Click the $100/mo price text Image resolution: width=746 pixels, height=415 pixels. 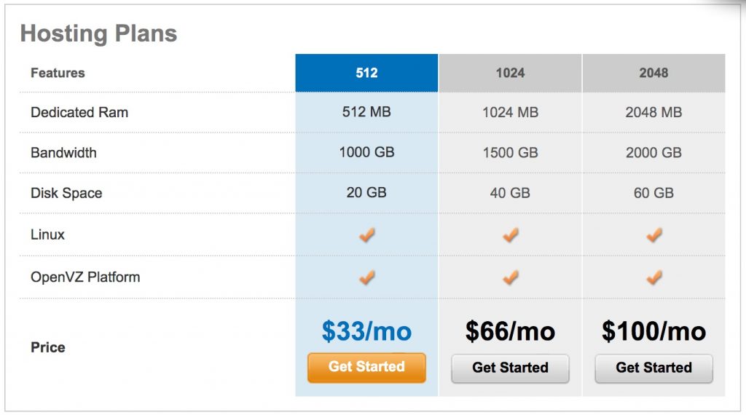653,332
